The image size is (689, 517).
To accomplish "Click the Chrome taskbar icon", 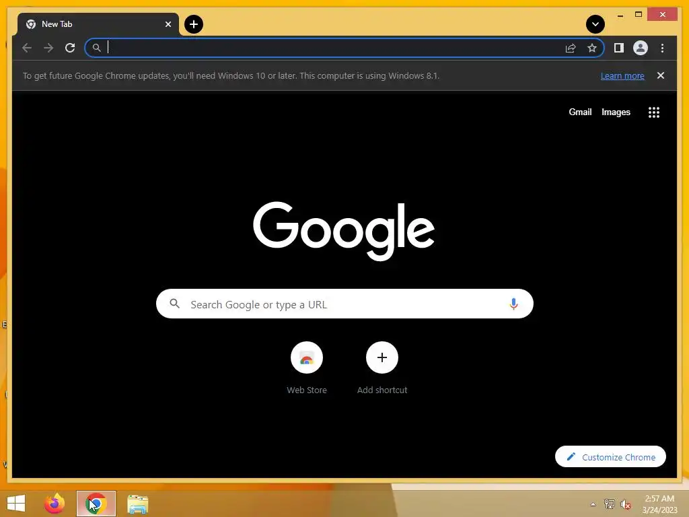I will tap(96, 504).
